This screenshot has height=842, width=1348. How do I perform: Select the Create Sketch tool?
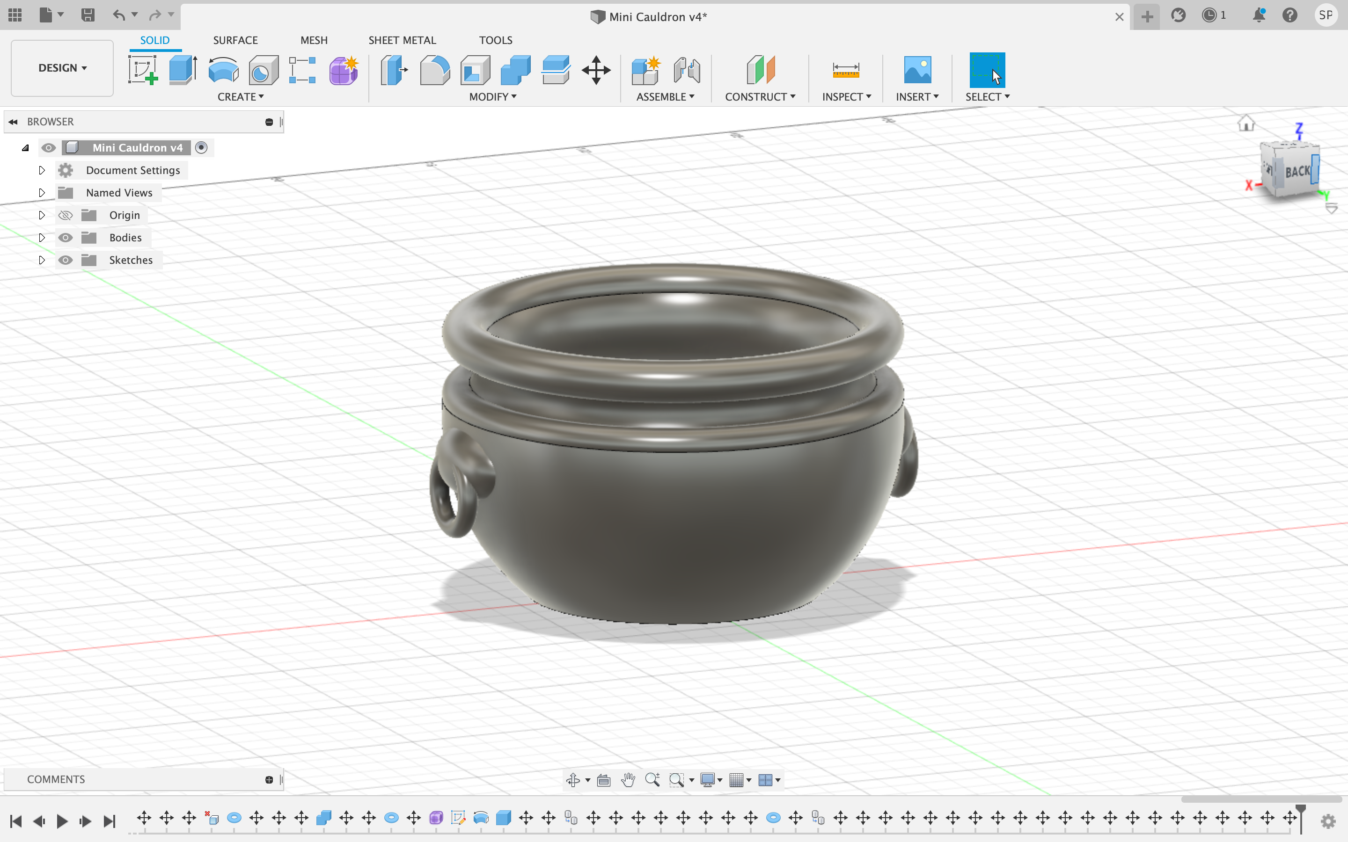[143, 70]
